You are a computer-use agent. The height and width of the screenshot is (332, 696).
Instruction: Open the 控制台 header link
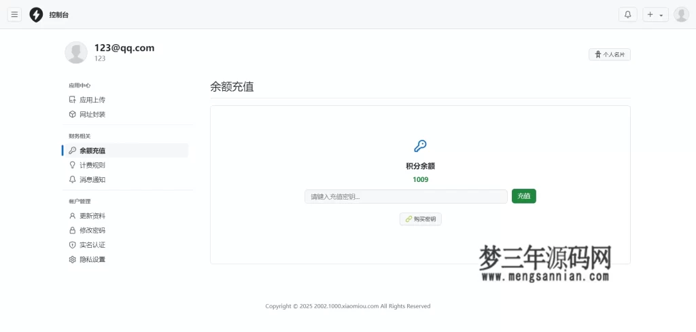click(x=59, y=15)
